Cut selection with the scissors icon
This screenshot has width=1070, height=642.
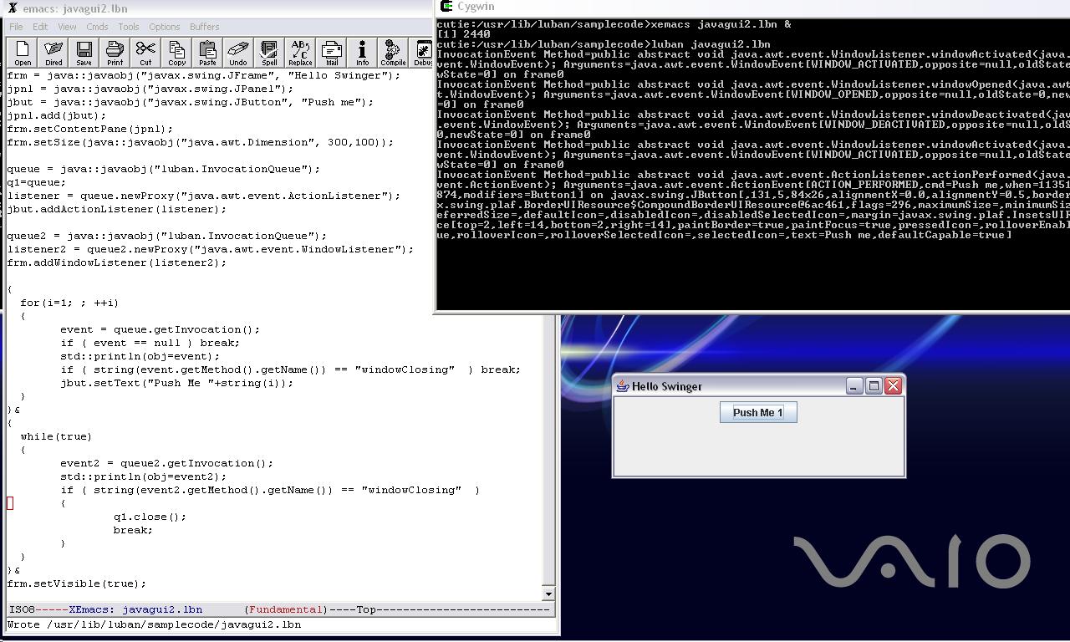[x=145, y=53]
